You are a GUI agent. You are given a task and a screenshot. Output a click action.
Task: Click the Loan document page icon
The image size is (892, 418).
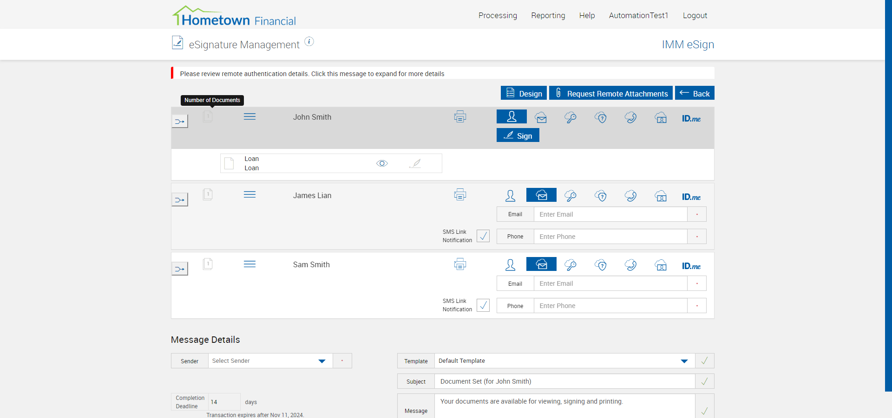[x=229, y=163]
